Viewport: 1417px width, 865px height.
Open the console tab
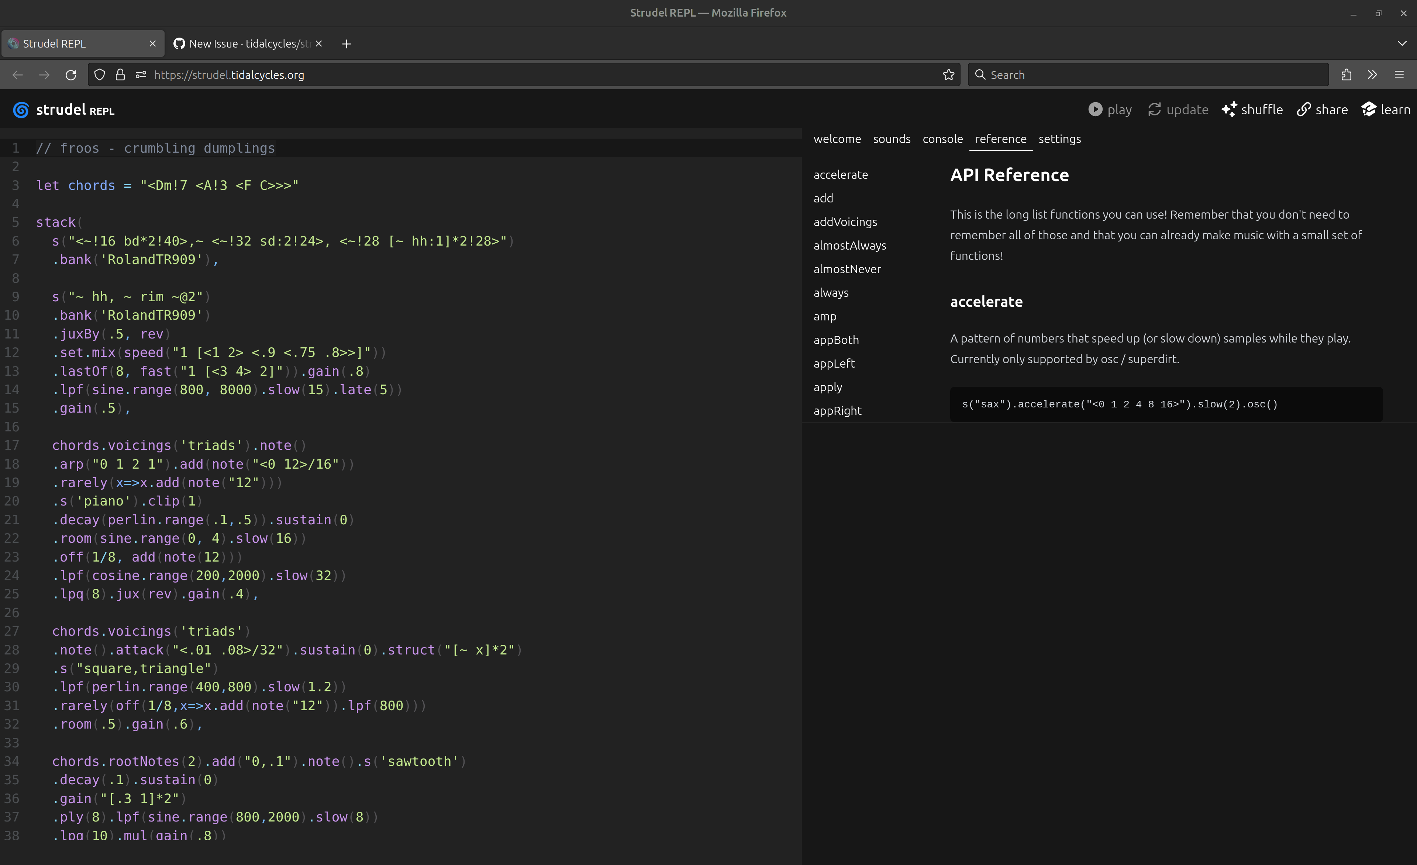point(942,139)
